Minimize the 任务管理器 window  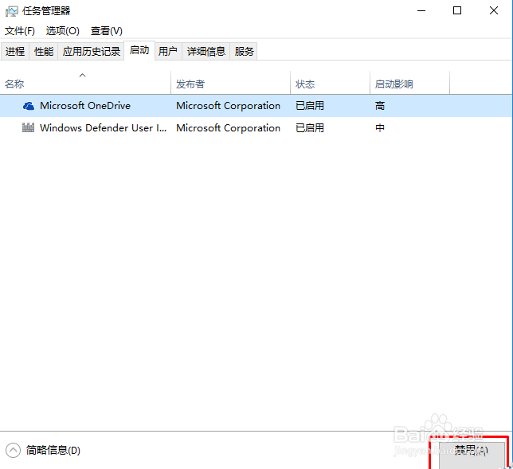pos(421,11)
